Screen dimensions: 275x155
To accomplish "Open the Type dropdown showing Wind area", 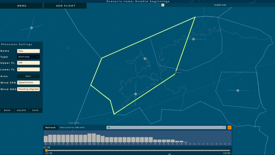I will click(28, 57).
